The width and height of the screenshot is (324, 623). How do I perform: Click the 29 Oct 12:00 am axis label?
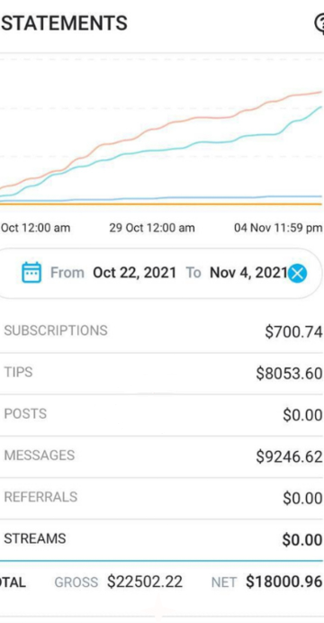pyautogui.click(x=152, y=228)
